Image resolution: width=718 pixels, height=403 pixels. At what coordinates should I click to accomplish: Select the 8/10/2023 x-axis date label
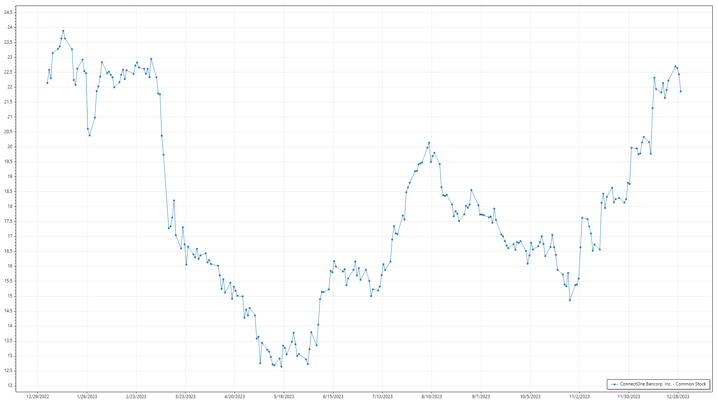(432, 397)
